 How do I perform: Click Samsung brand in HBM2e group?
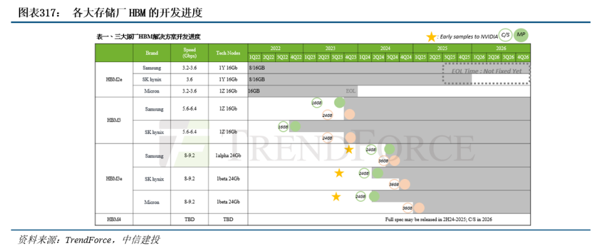[x=152, y=68]
